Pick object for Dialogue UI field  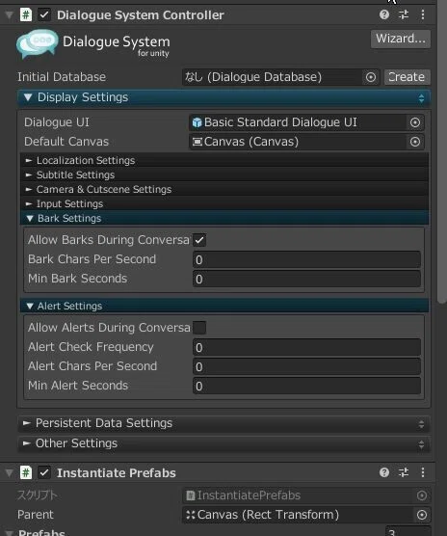point(415,122)
